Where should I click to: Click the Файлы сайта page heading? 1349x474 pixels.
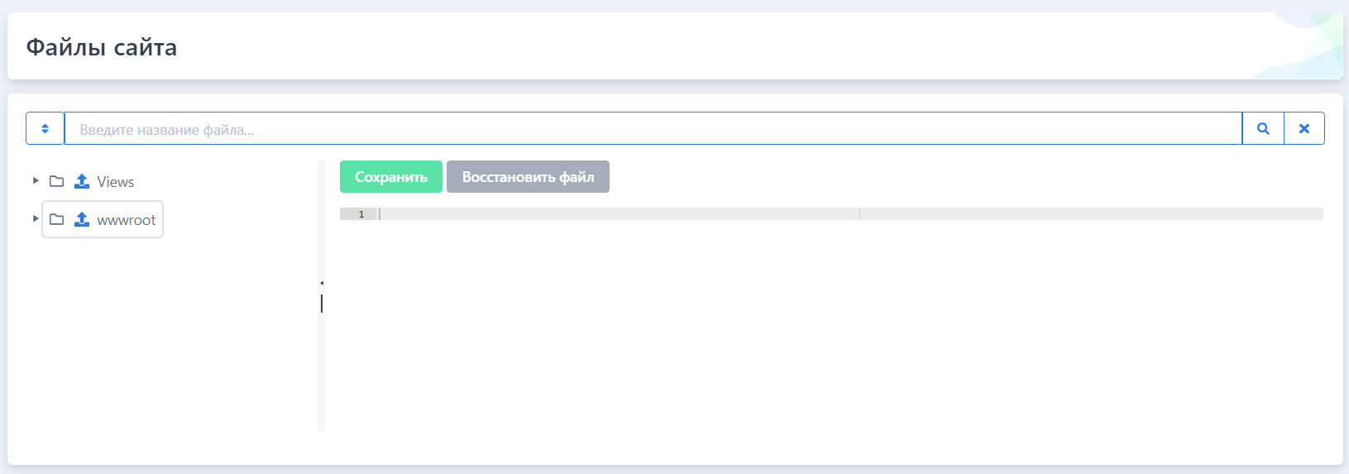pyautogui.click(x=102, y=47)
